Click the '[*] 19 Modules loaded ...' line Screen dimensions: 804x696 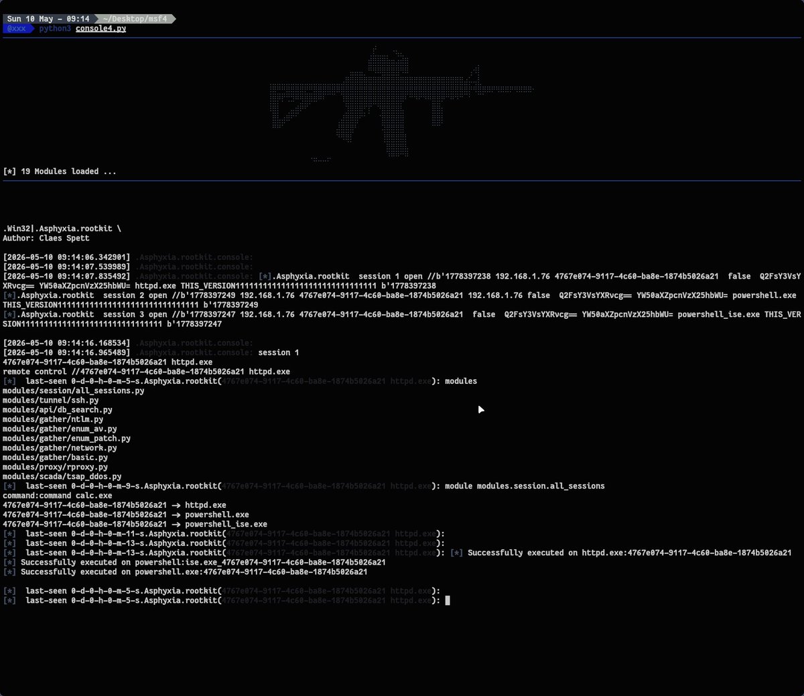point(60,171)
